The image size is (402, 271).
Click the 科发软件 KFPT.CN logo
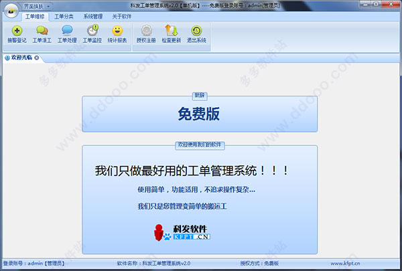click(x=182, y=233)
